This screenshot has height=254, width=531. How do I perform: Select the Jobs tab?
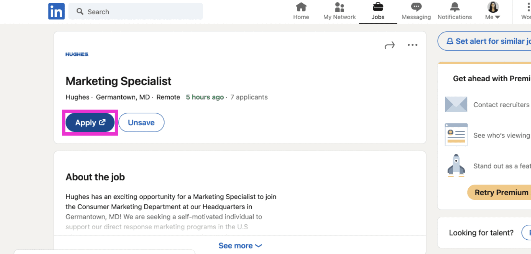pos(378,11)
